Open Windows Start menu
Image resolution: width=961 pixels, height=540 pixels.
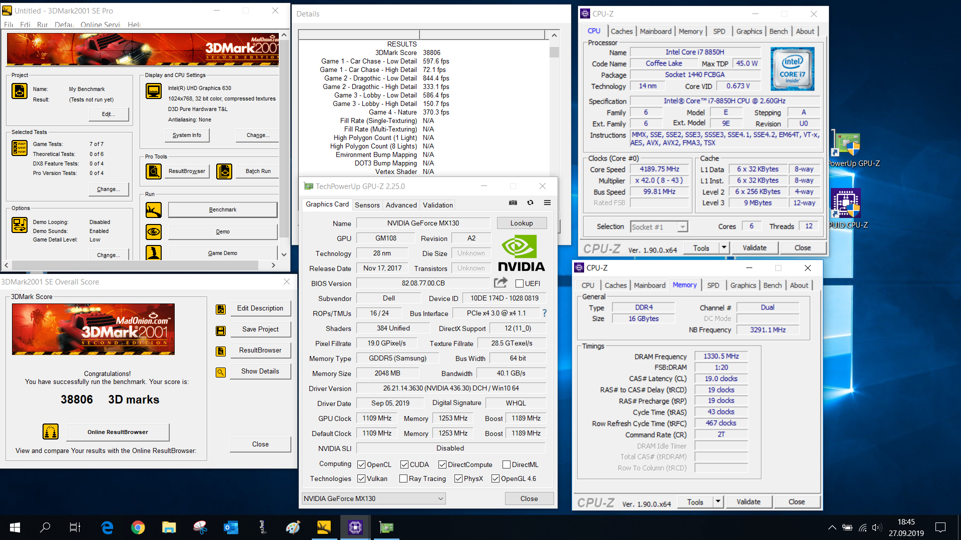click(15, 527)
